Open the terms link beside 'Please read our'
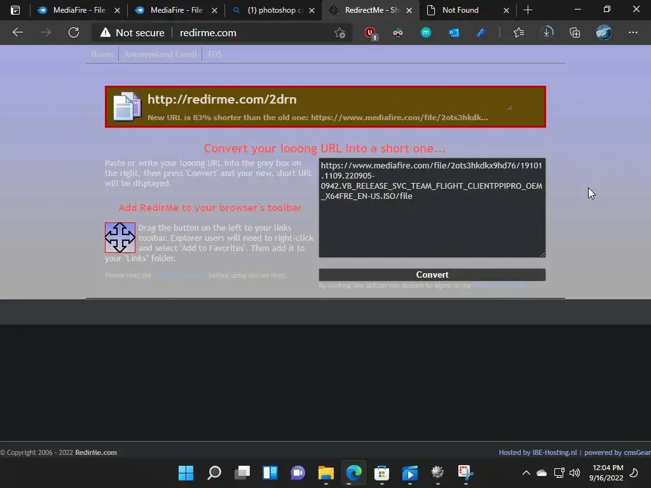This screenshot has height=488, width=651. tap(180, 275)
